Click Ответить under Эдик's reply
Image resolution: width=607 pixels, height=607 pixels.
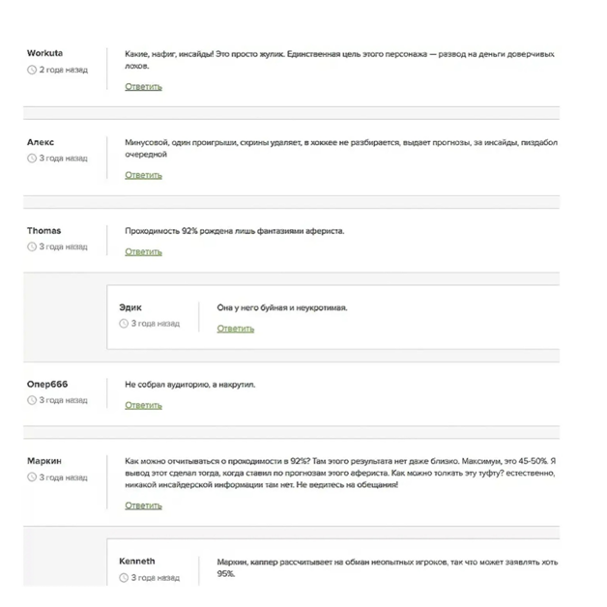coord(235,329)
